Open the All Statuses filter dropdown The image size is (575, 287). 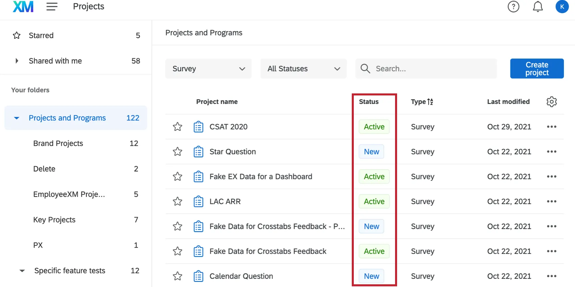click(303, 69)
